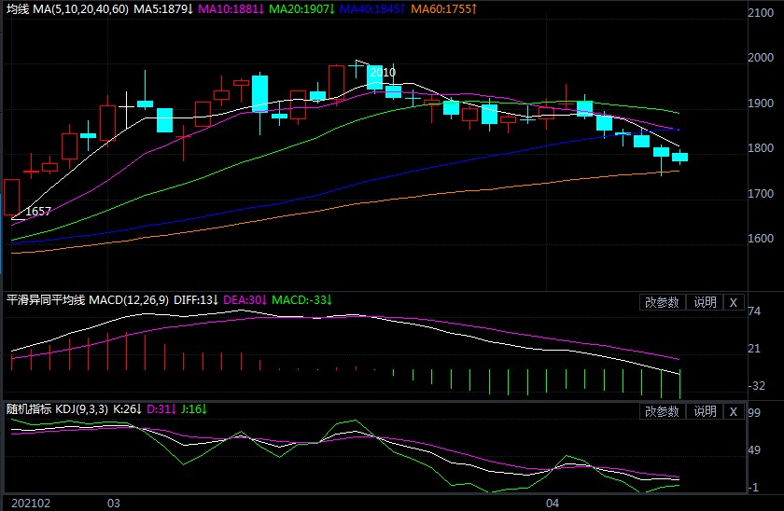Click the 1657 low price marker
The image size is (784, 511).
(x=37, y=212)
